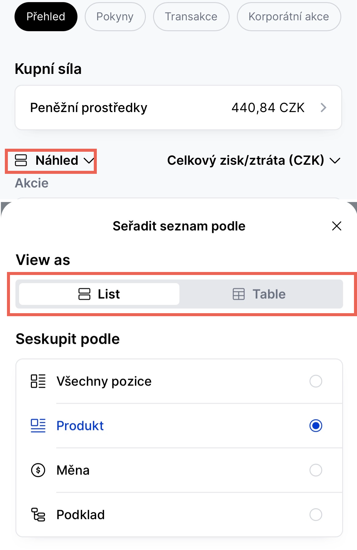Click the Podklad hierarchy tree icon
357x550 pixels.
point(38,515)
